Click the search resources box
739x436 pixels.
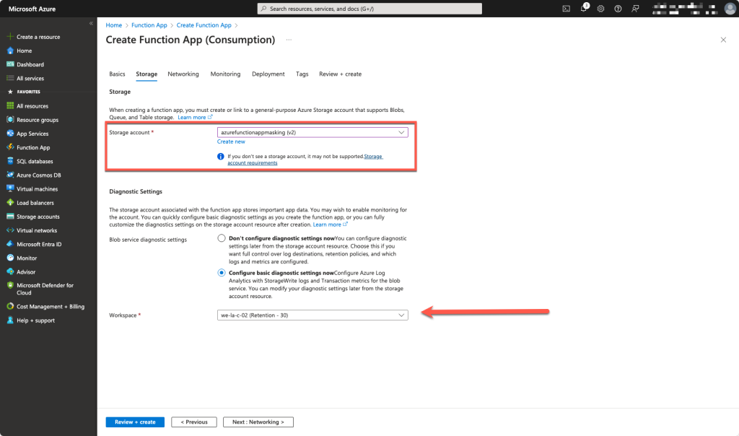[369, 9]
